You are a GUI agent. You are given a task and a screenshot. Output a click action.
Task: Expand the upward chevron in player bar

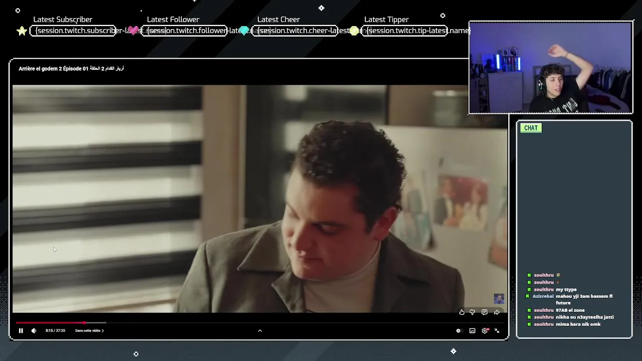pos(260,330)
